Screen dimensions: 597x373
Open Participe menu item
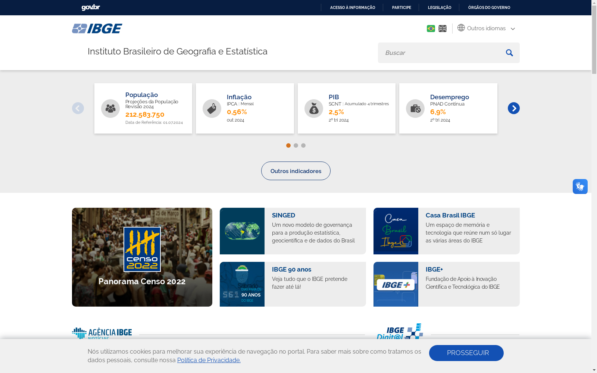point(401,7)
